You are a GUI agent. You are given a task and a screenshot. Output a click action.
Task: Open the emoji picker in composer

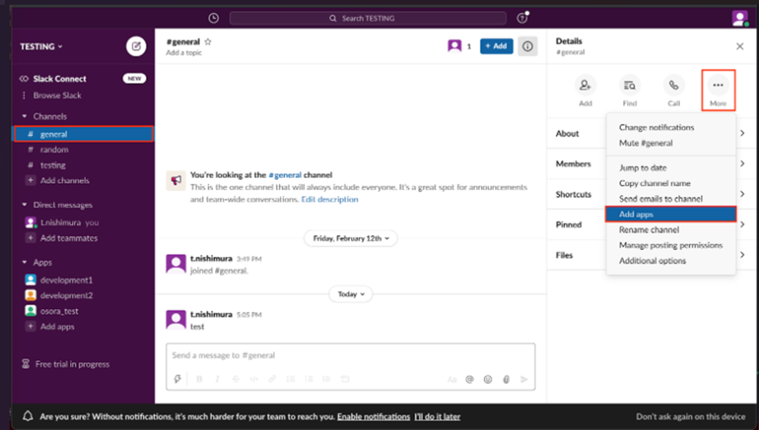coord(488,379)
